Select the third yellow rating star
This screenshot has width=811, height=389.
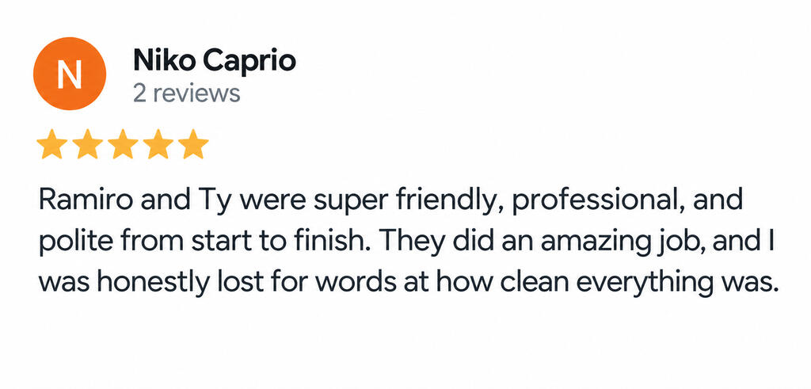(123, 144)
